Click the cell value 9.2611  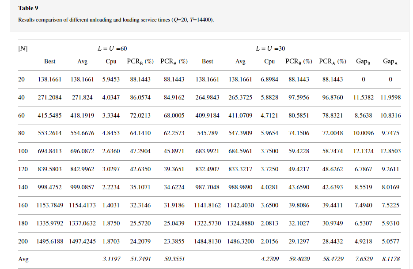pos(390,169)
